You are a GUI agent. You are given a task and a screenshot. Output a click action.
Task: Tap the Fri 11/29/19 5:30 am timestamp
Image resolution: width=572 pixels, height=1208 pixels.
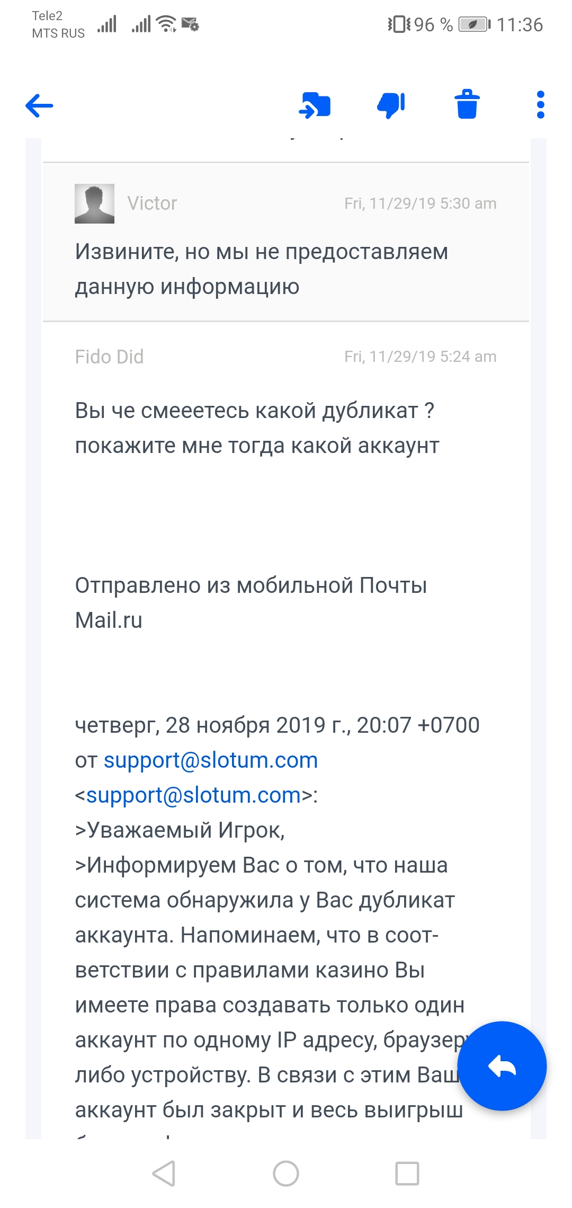pos(421,203)
